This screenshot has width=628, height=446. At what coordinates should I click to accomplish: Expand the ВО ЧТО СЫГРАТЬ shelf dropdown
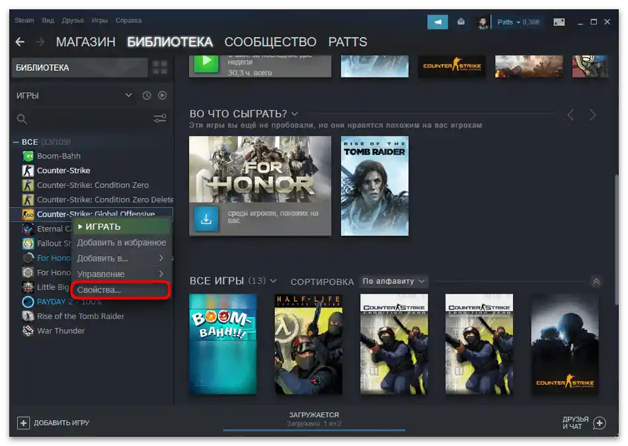(x=295, y=114)
